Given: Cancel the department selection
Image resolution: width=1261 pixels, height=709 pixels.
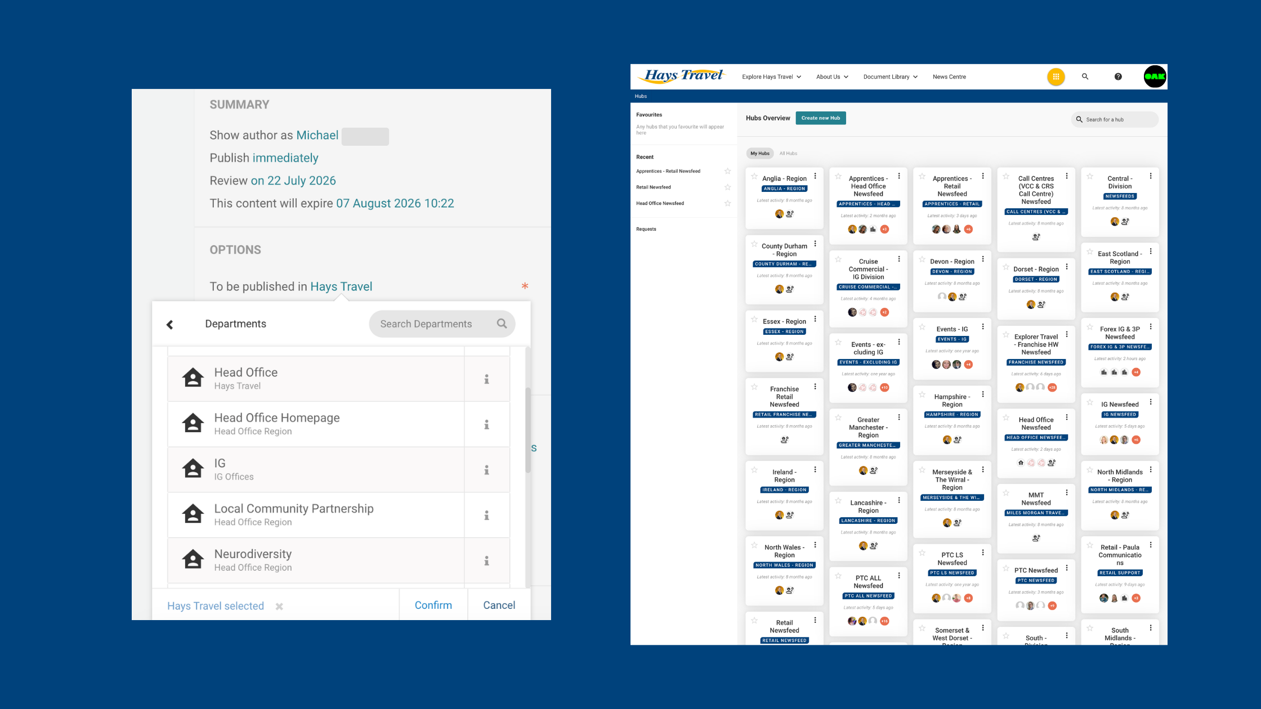Looking at the screenshot, I should [499, 605].
